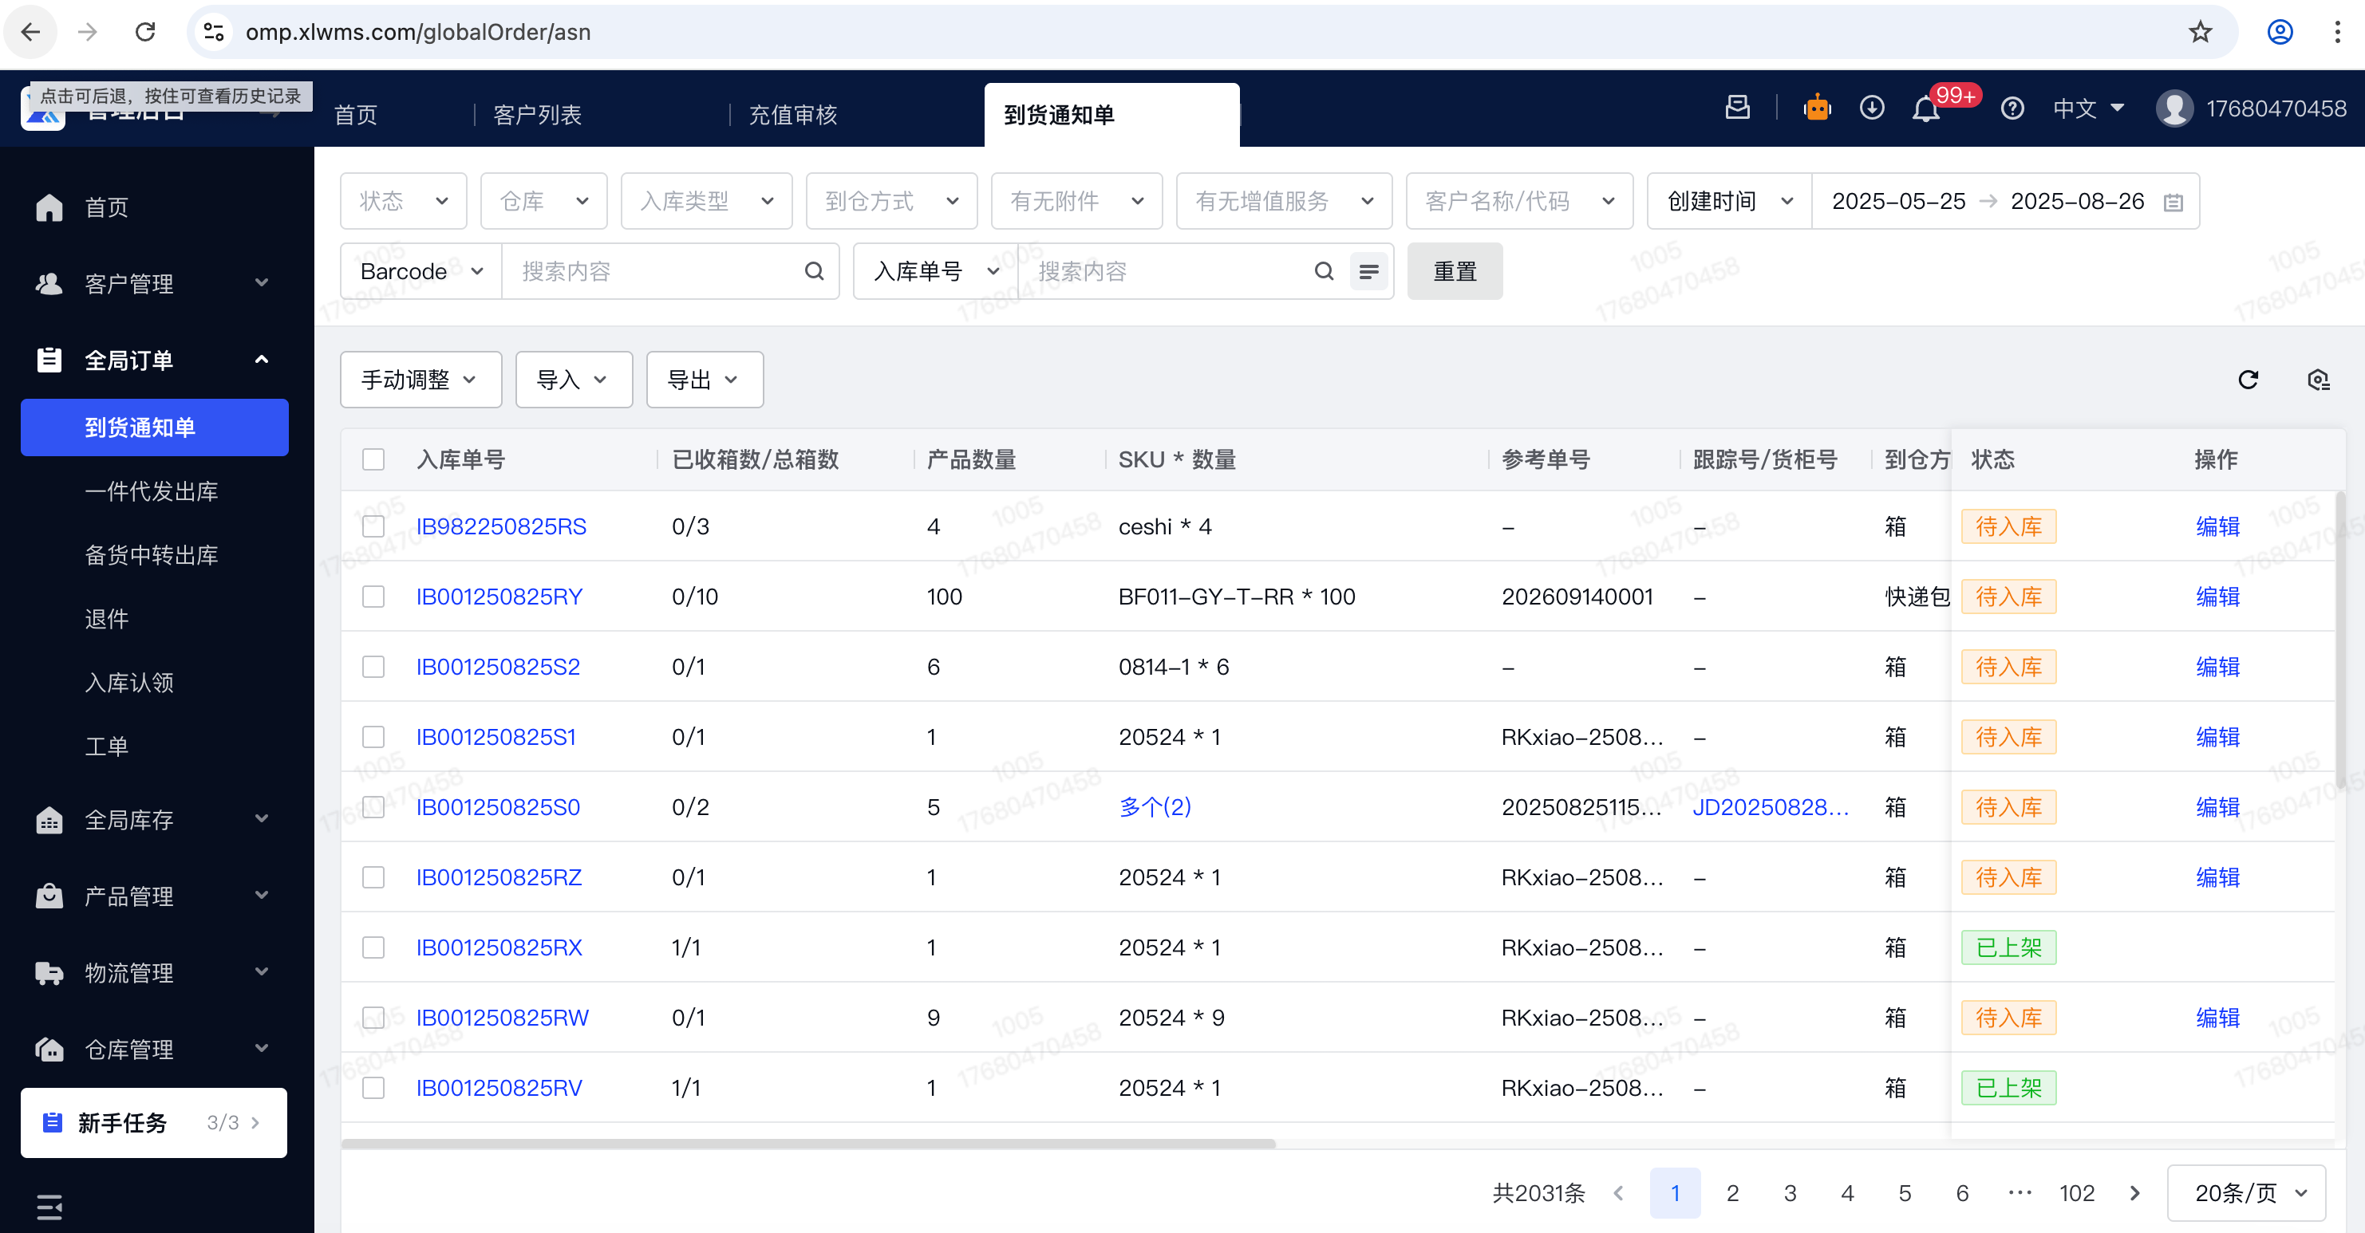The image size is (2365, 1233).
Task: Click the calendar icon in date range
Action: pyautogui.click(x=2172, y=202)
